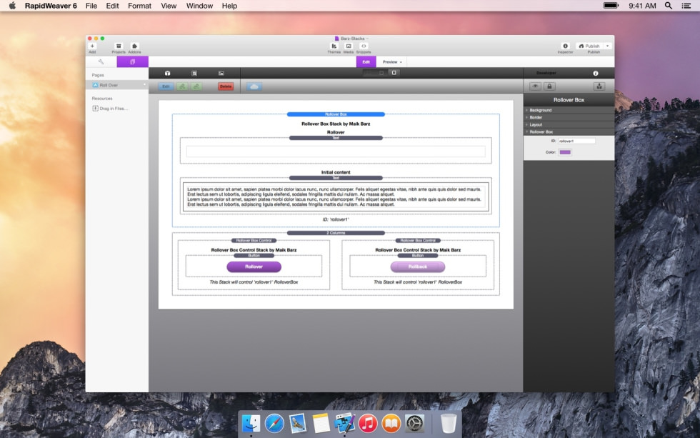Expand the Layout section
Image resolution: width=700 pixels, height=438 pixels.
coord(569,124)
